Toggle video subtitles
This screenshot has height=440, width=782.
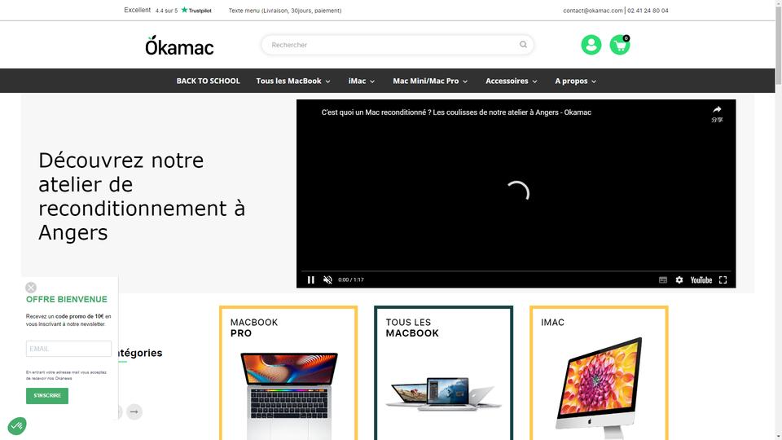(663, 279)
